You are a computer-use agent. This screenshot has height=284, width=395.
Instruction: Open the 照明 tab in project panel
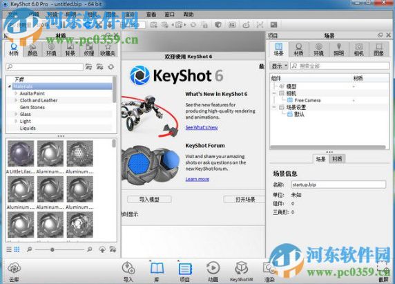point(339,49)
